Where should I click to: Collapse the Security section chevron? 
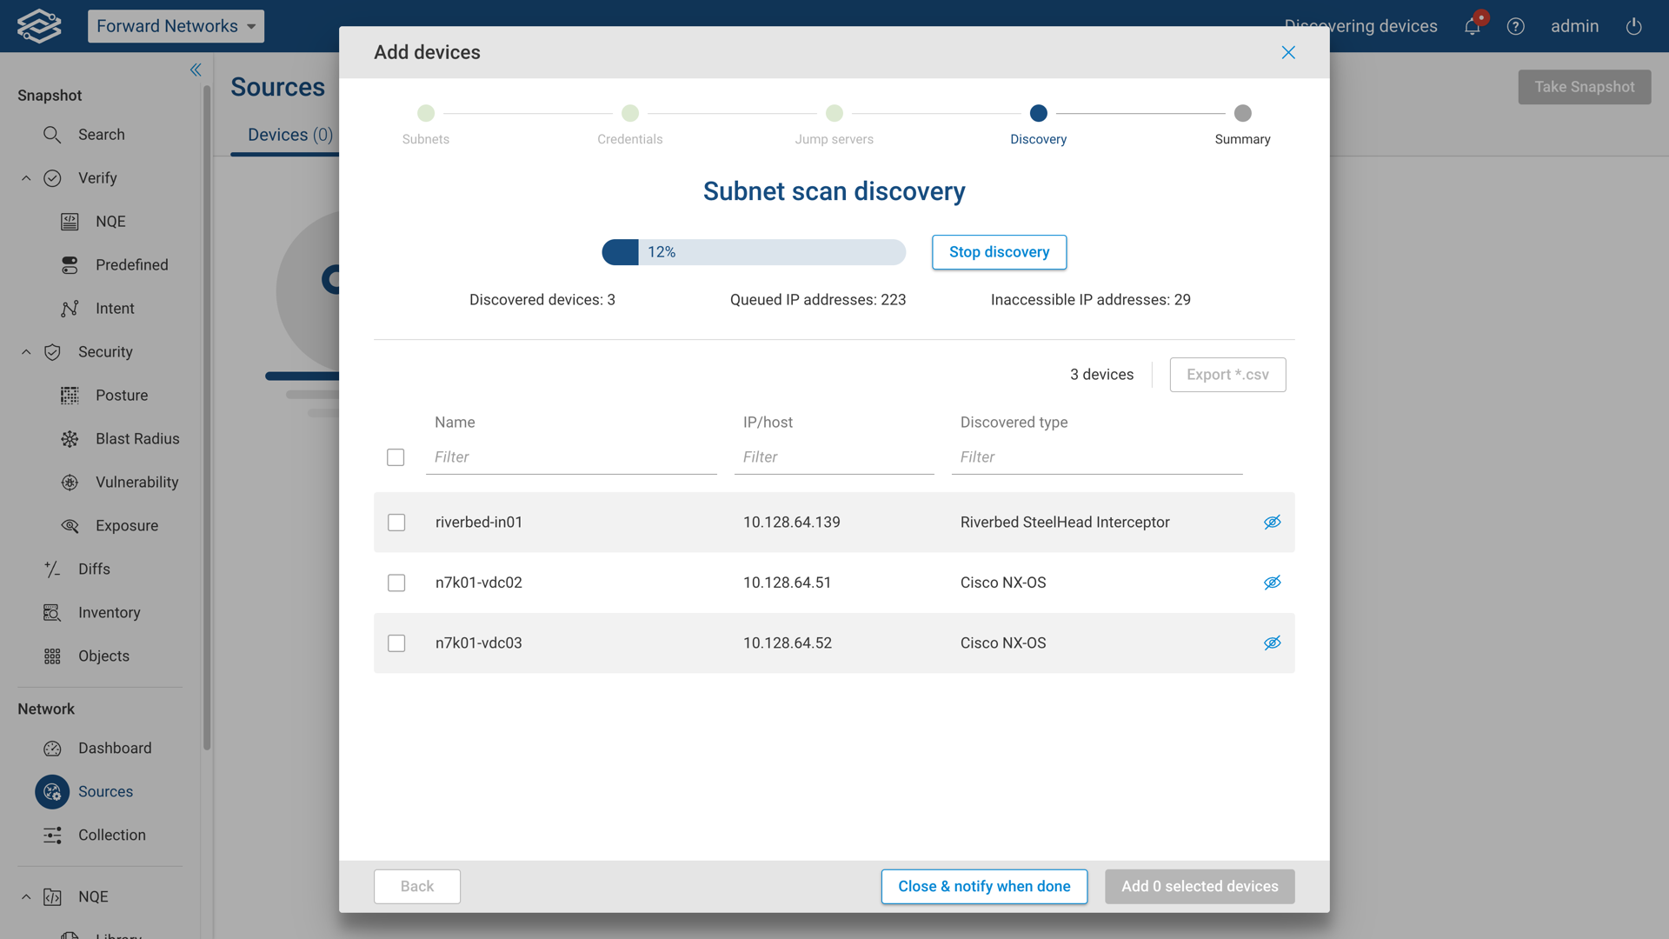26,352
